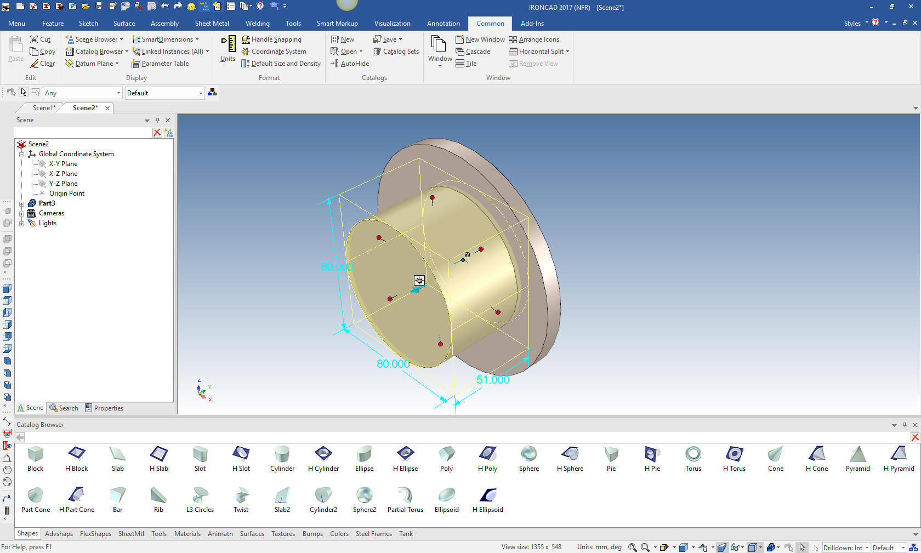
Task: Click the Units icon in Format group
Action: (228, 49)
